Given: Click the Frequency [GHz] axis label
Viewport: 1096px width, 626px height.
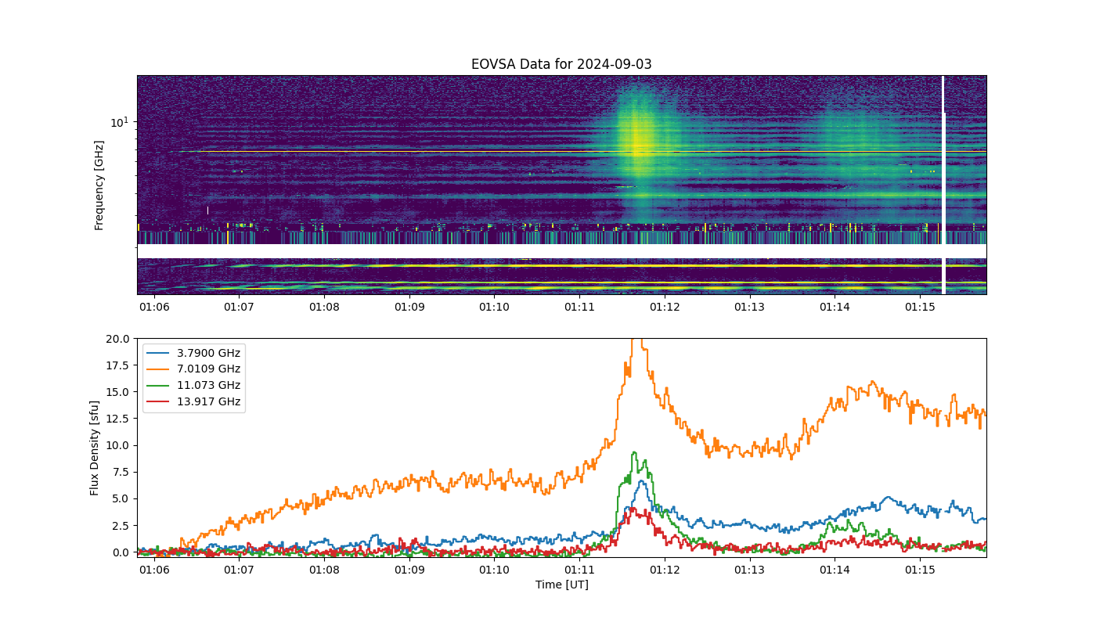Looking at the screenshot, I should coord(99,185).
